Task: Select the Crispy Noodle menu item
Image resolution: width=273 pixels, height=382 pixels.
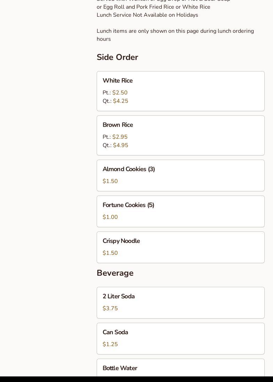Action: [121, 241]
